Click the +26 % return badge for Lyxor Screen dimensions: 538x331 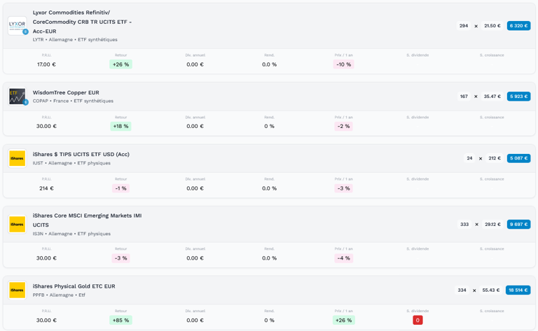point(120,64)
